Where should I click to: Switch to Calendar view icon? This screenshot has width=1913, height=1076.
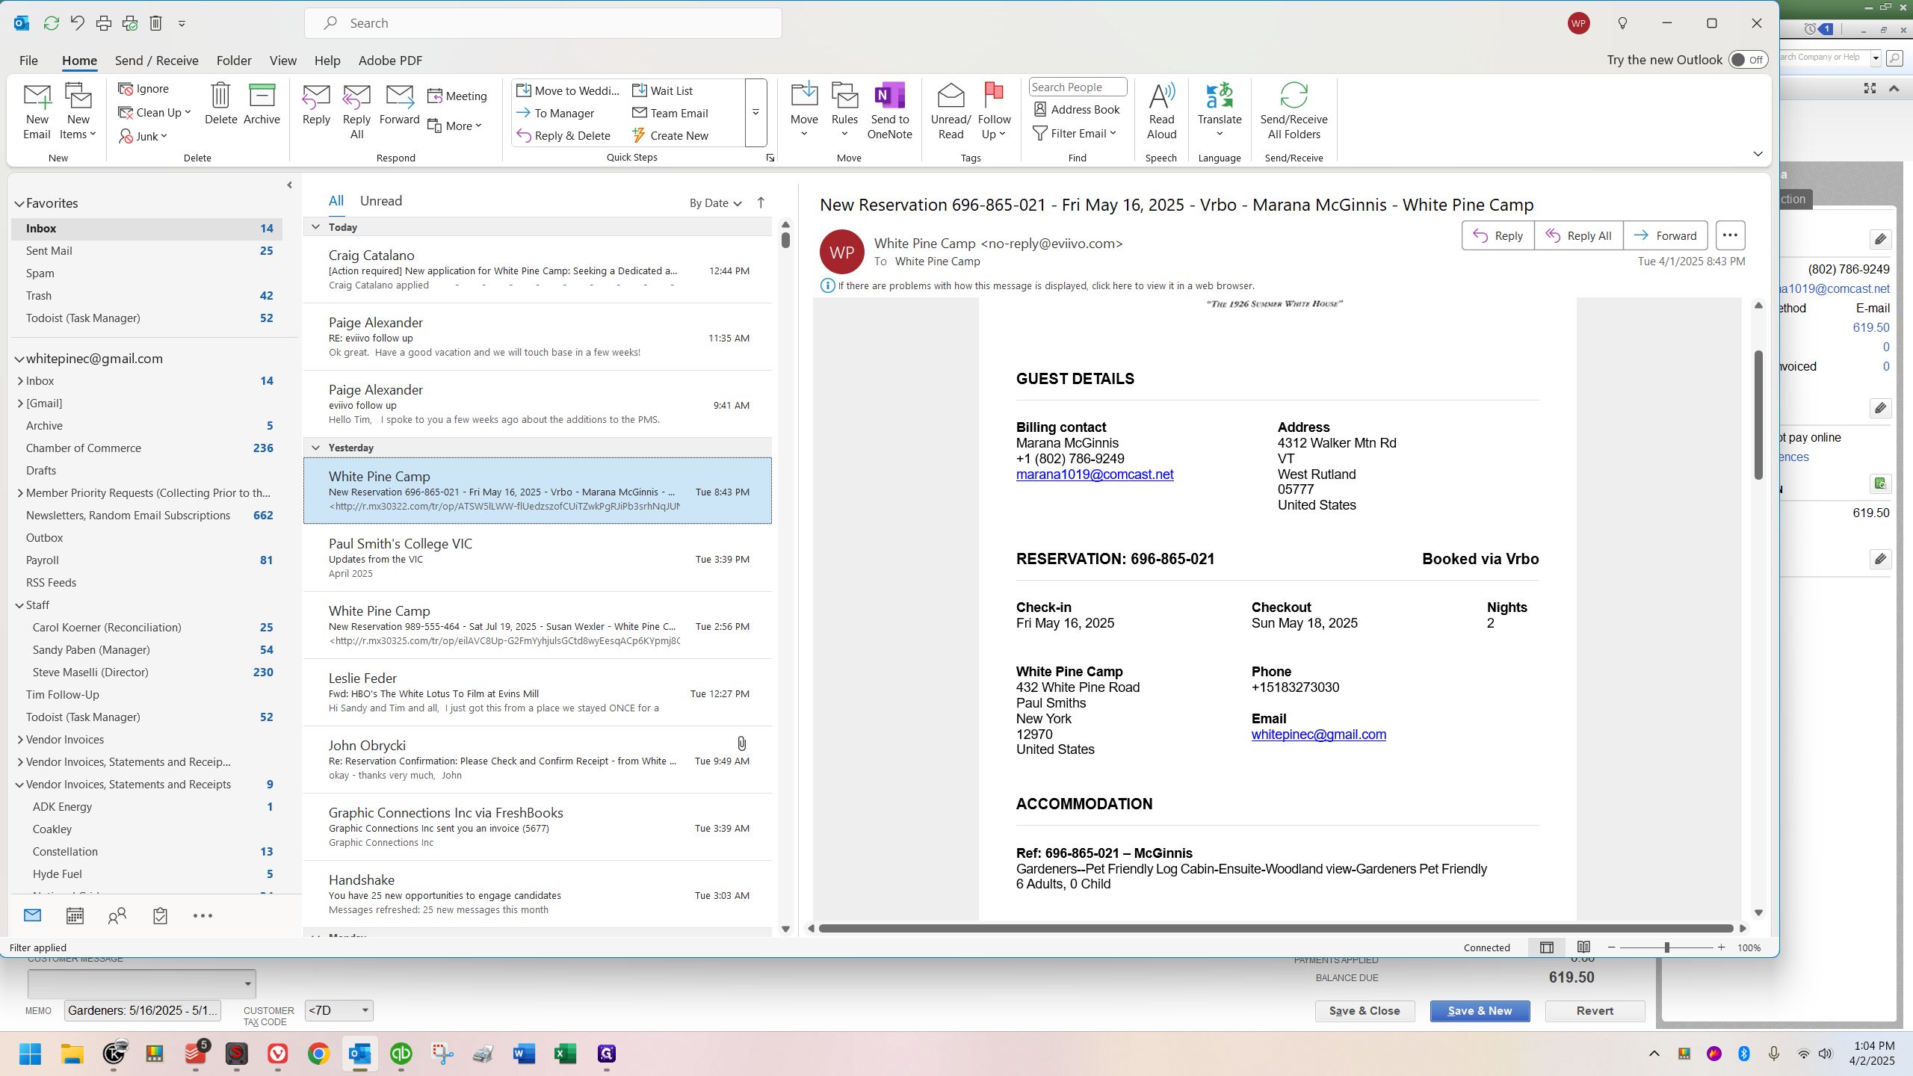pyautogui.click(x=75, y=915)
